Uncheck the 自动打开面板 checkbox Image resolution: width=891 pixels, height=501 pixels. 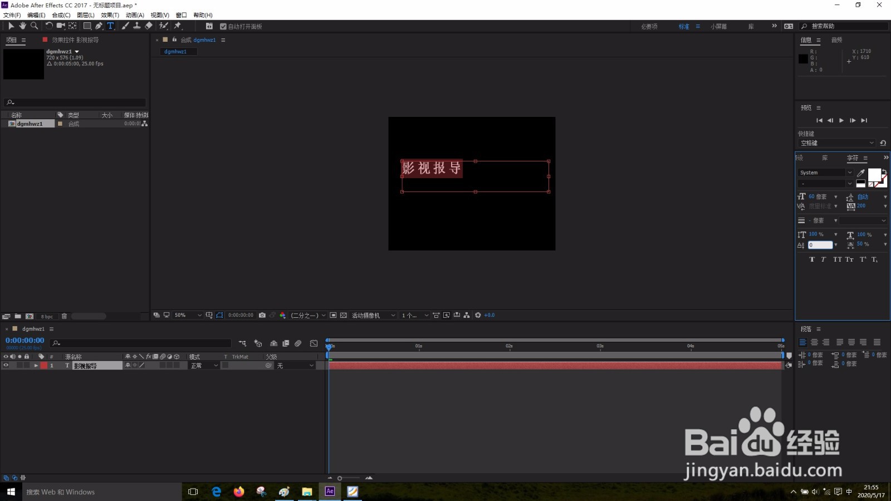click(x=223, y=26)
